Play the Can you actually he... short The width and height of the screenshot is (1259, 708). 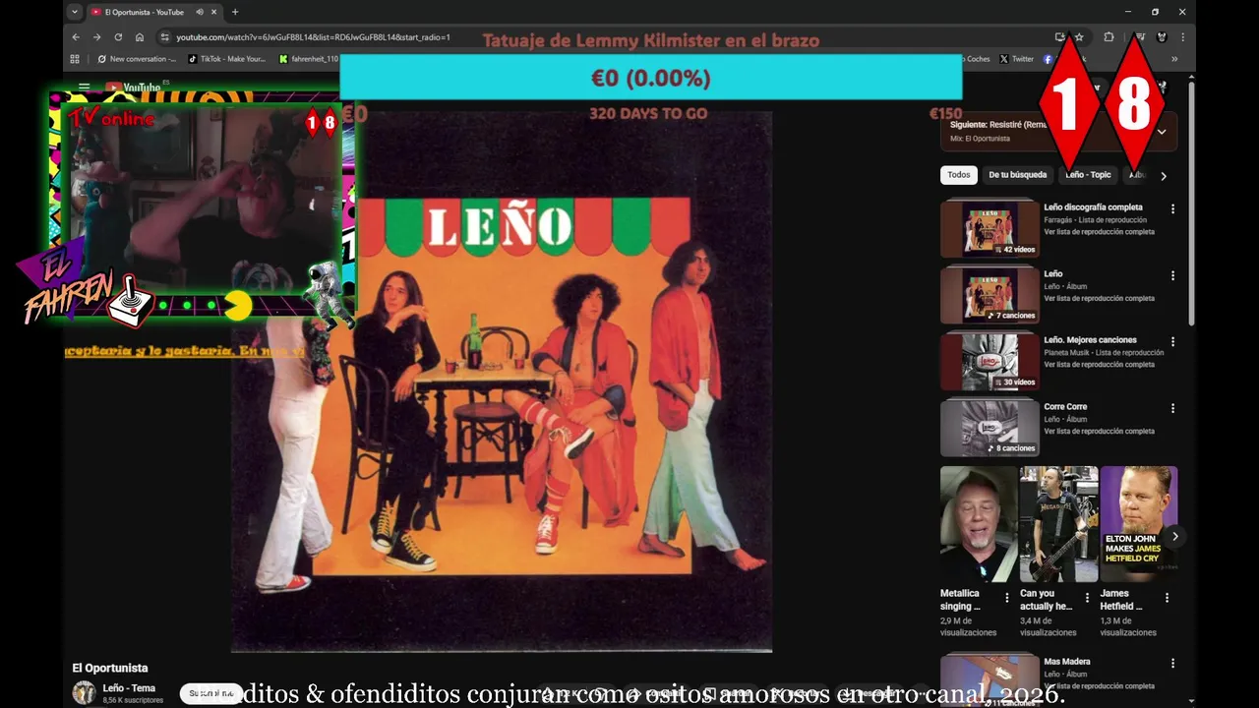[x=1058, y=524]
